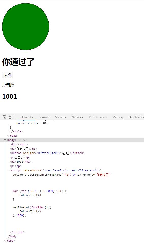Select the closing </body> tag
Screen dimensions: 144x243
point(12,236)
